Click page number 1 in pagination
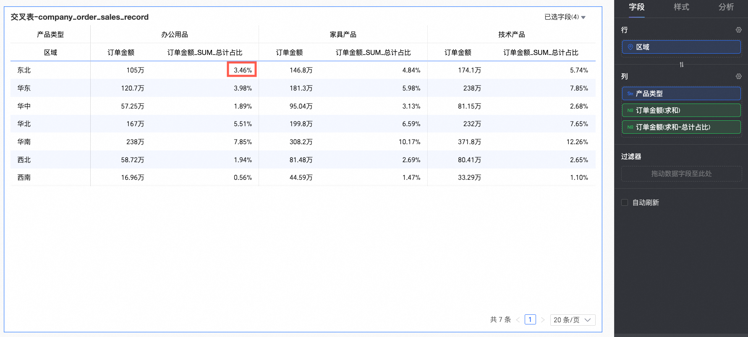This screenshot has width=748, height=337. tap(530, 320)
